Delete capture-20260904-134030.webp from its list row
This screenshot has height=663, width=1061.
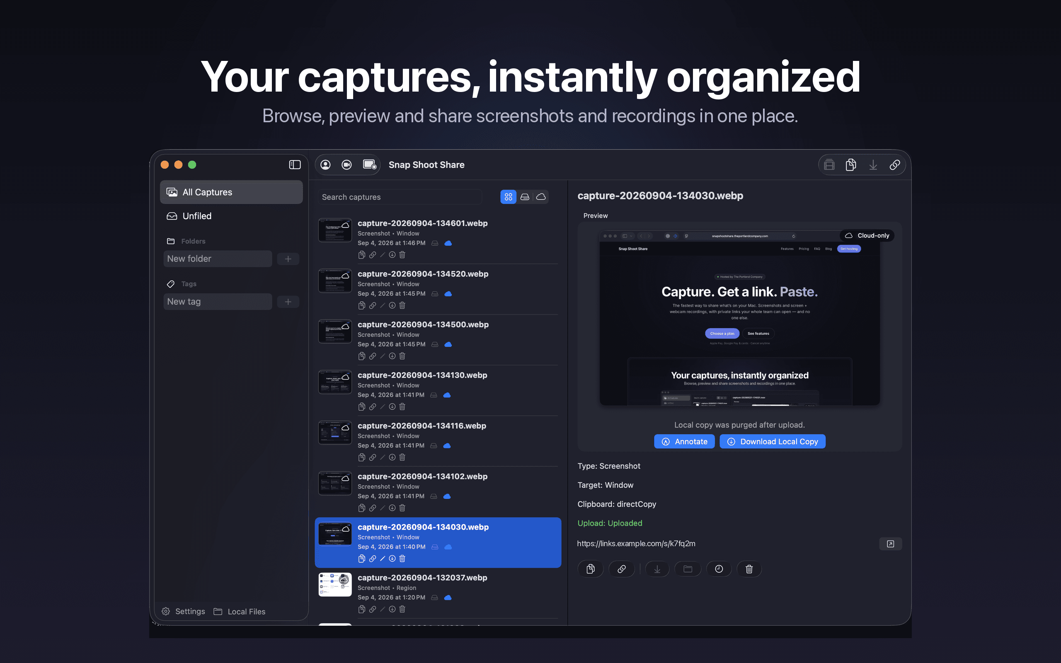click(402, 559)
